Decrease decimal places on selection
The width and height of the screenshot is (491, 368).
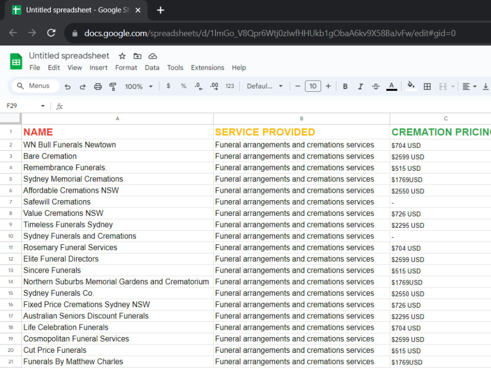point(198,86)
